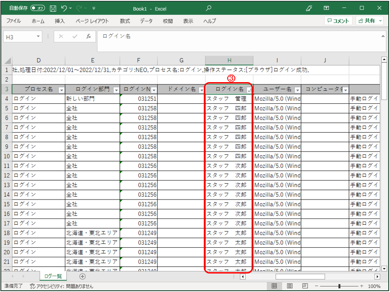Image resolution: width=390 pixels, height=292 pixels.
Task: Switch to Page Break Preview icon
Action: click(305, 286)
